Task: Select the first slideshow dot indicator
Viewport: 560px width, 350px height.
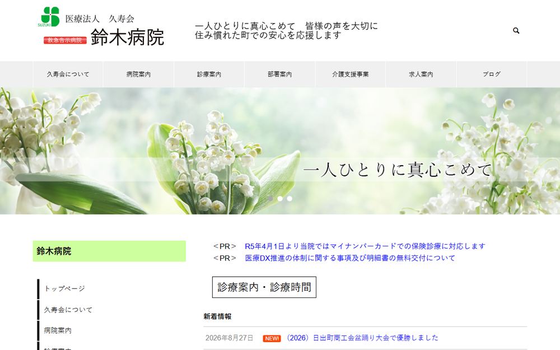Action: [270, 199]
